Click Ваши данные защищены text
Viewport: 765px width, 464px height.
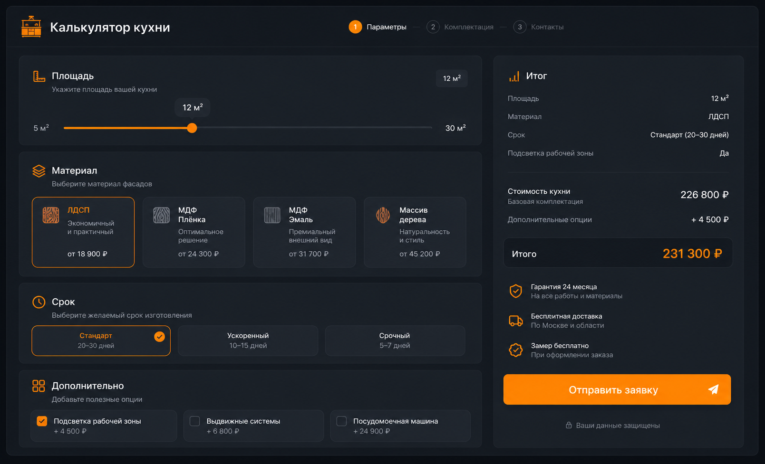618,426
